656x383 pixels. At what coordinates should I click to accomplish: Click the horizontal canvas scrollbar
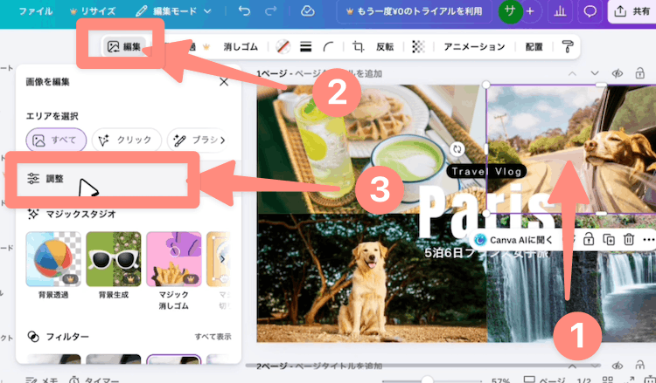tap(423, 365)
